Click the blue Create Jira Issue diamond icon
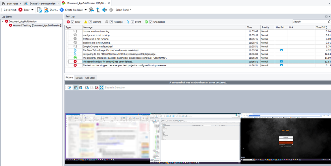The image size is (331, 166). click(x=62, y=10)
